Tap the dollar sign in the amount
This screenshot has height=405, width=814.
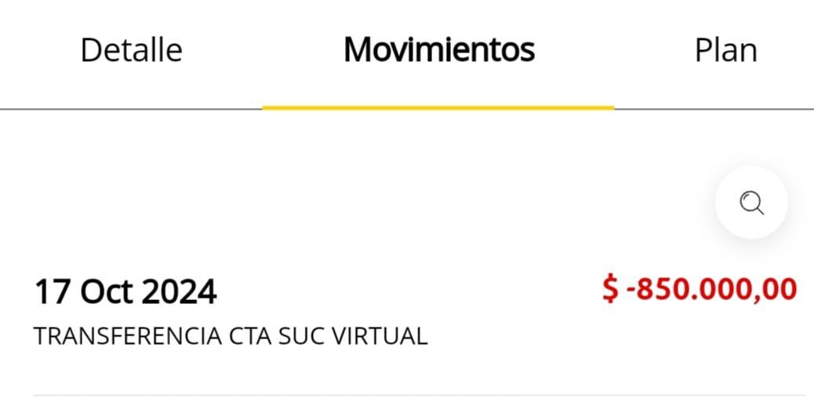[x=610, y=289]
